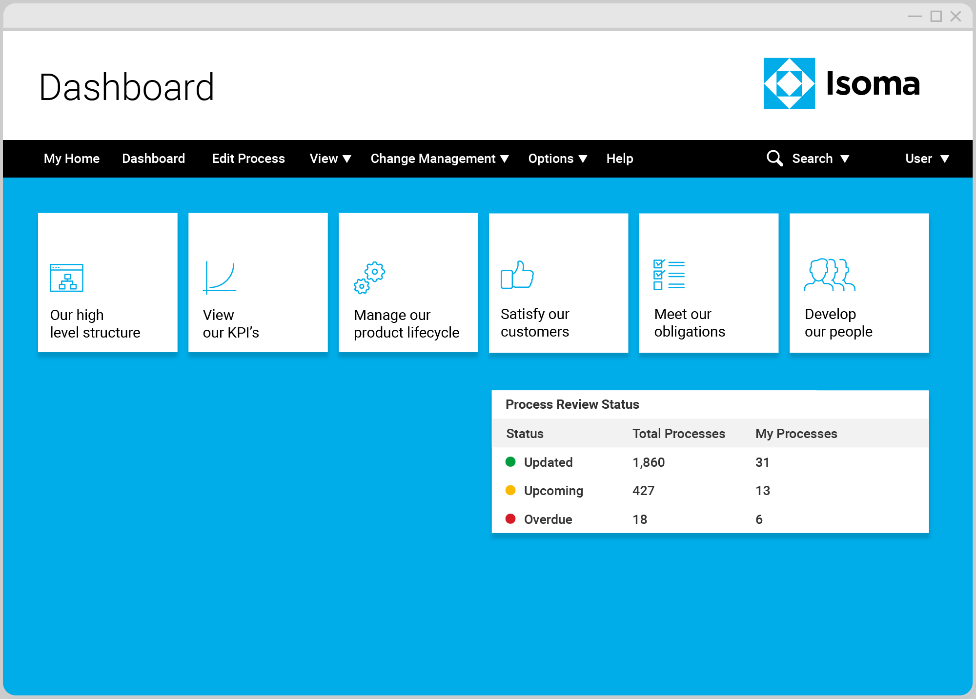Select Edit Process in navigation bar
The height and width of the screenshot is (699, 976).
(248, 159)
